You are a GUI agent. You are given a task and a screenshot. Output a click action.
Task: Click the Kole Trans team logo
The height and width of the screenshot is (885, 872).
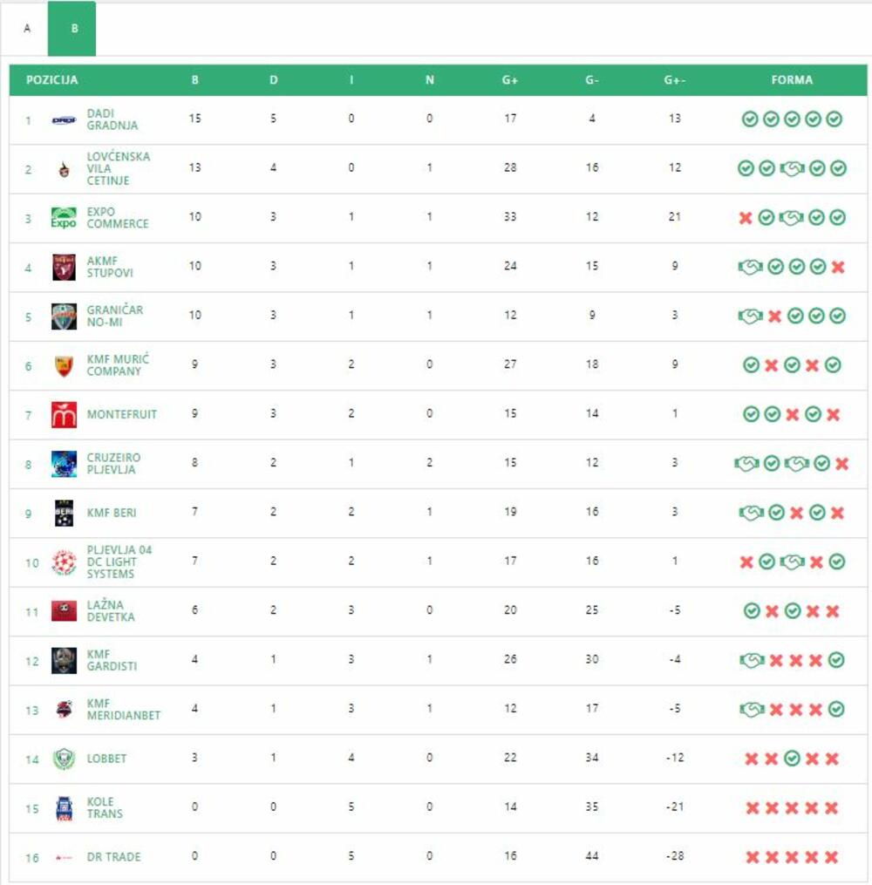pos(64,808)
